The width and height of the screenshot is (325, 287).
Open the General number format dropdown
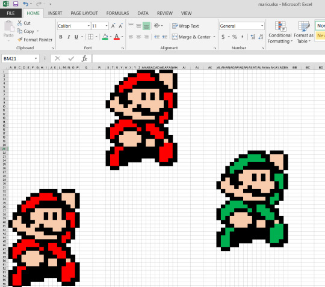[x=262, y=26]
